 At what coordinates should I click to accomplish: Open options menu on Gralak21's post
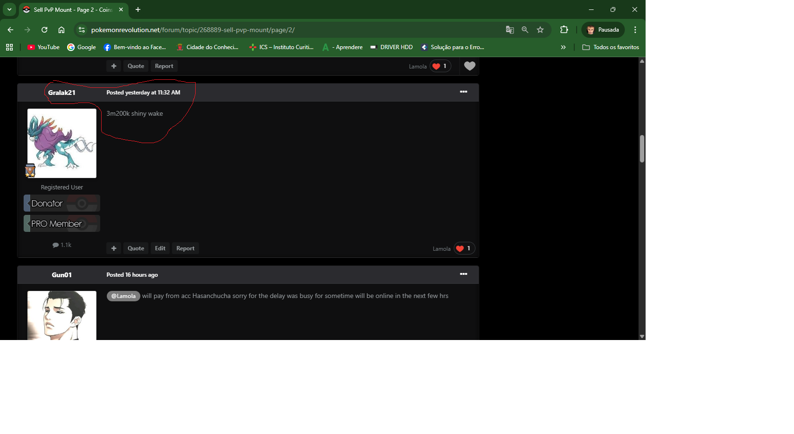(x=463, y=92)
